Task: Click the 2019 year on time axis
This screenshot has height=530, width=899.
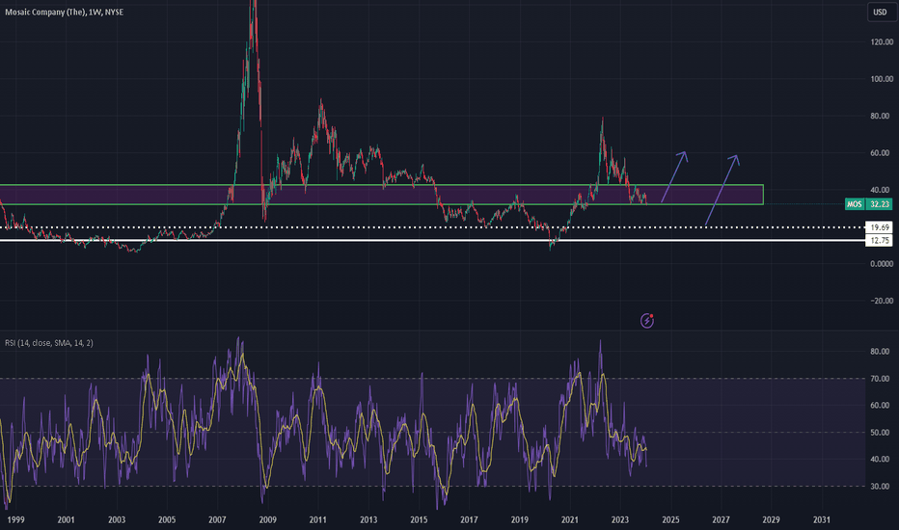Action: tap(520, 519)
